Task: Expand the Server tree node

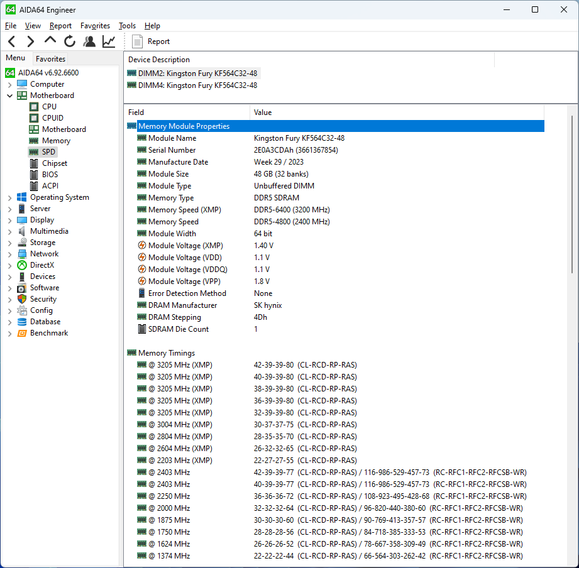Action: click(x=10, y=209)
